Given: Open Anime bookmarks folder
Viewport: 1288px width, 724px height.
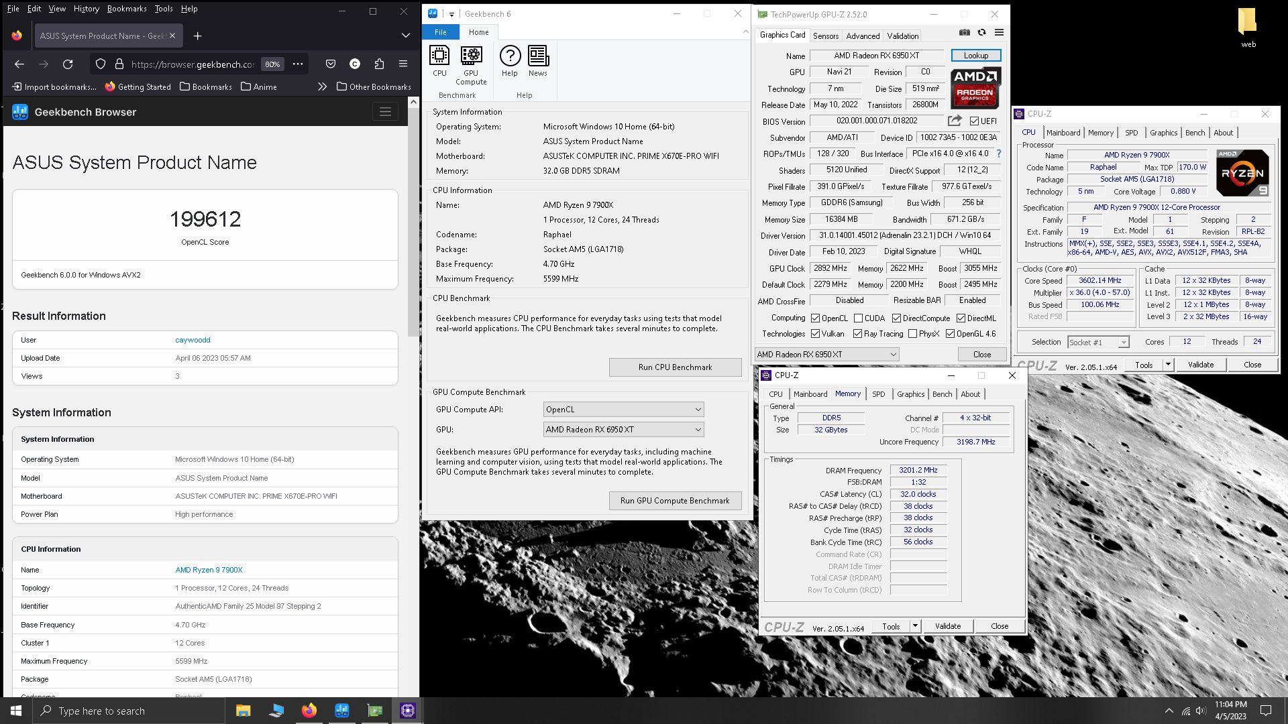Looking at the screenshot, I should click(259, 86).
